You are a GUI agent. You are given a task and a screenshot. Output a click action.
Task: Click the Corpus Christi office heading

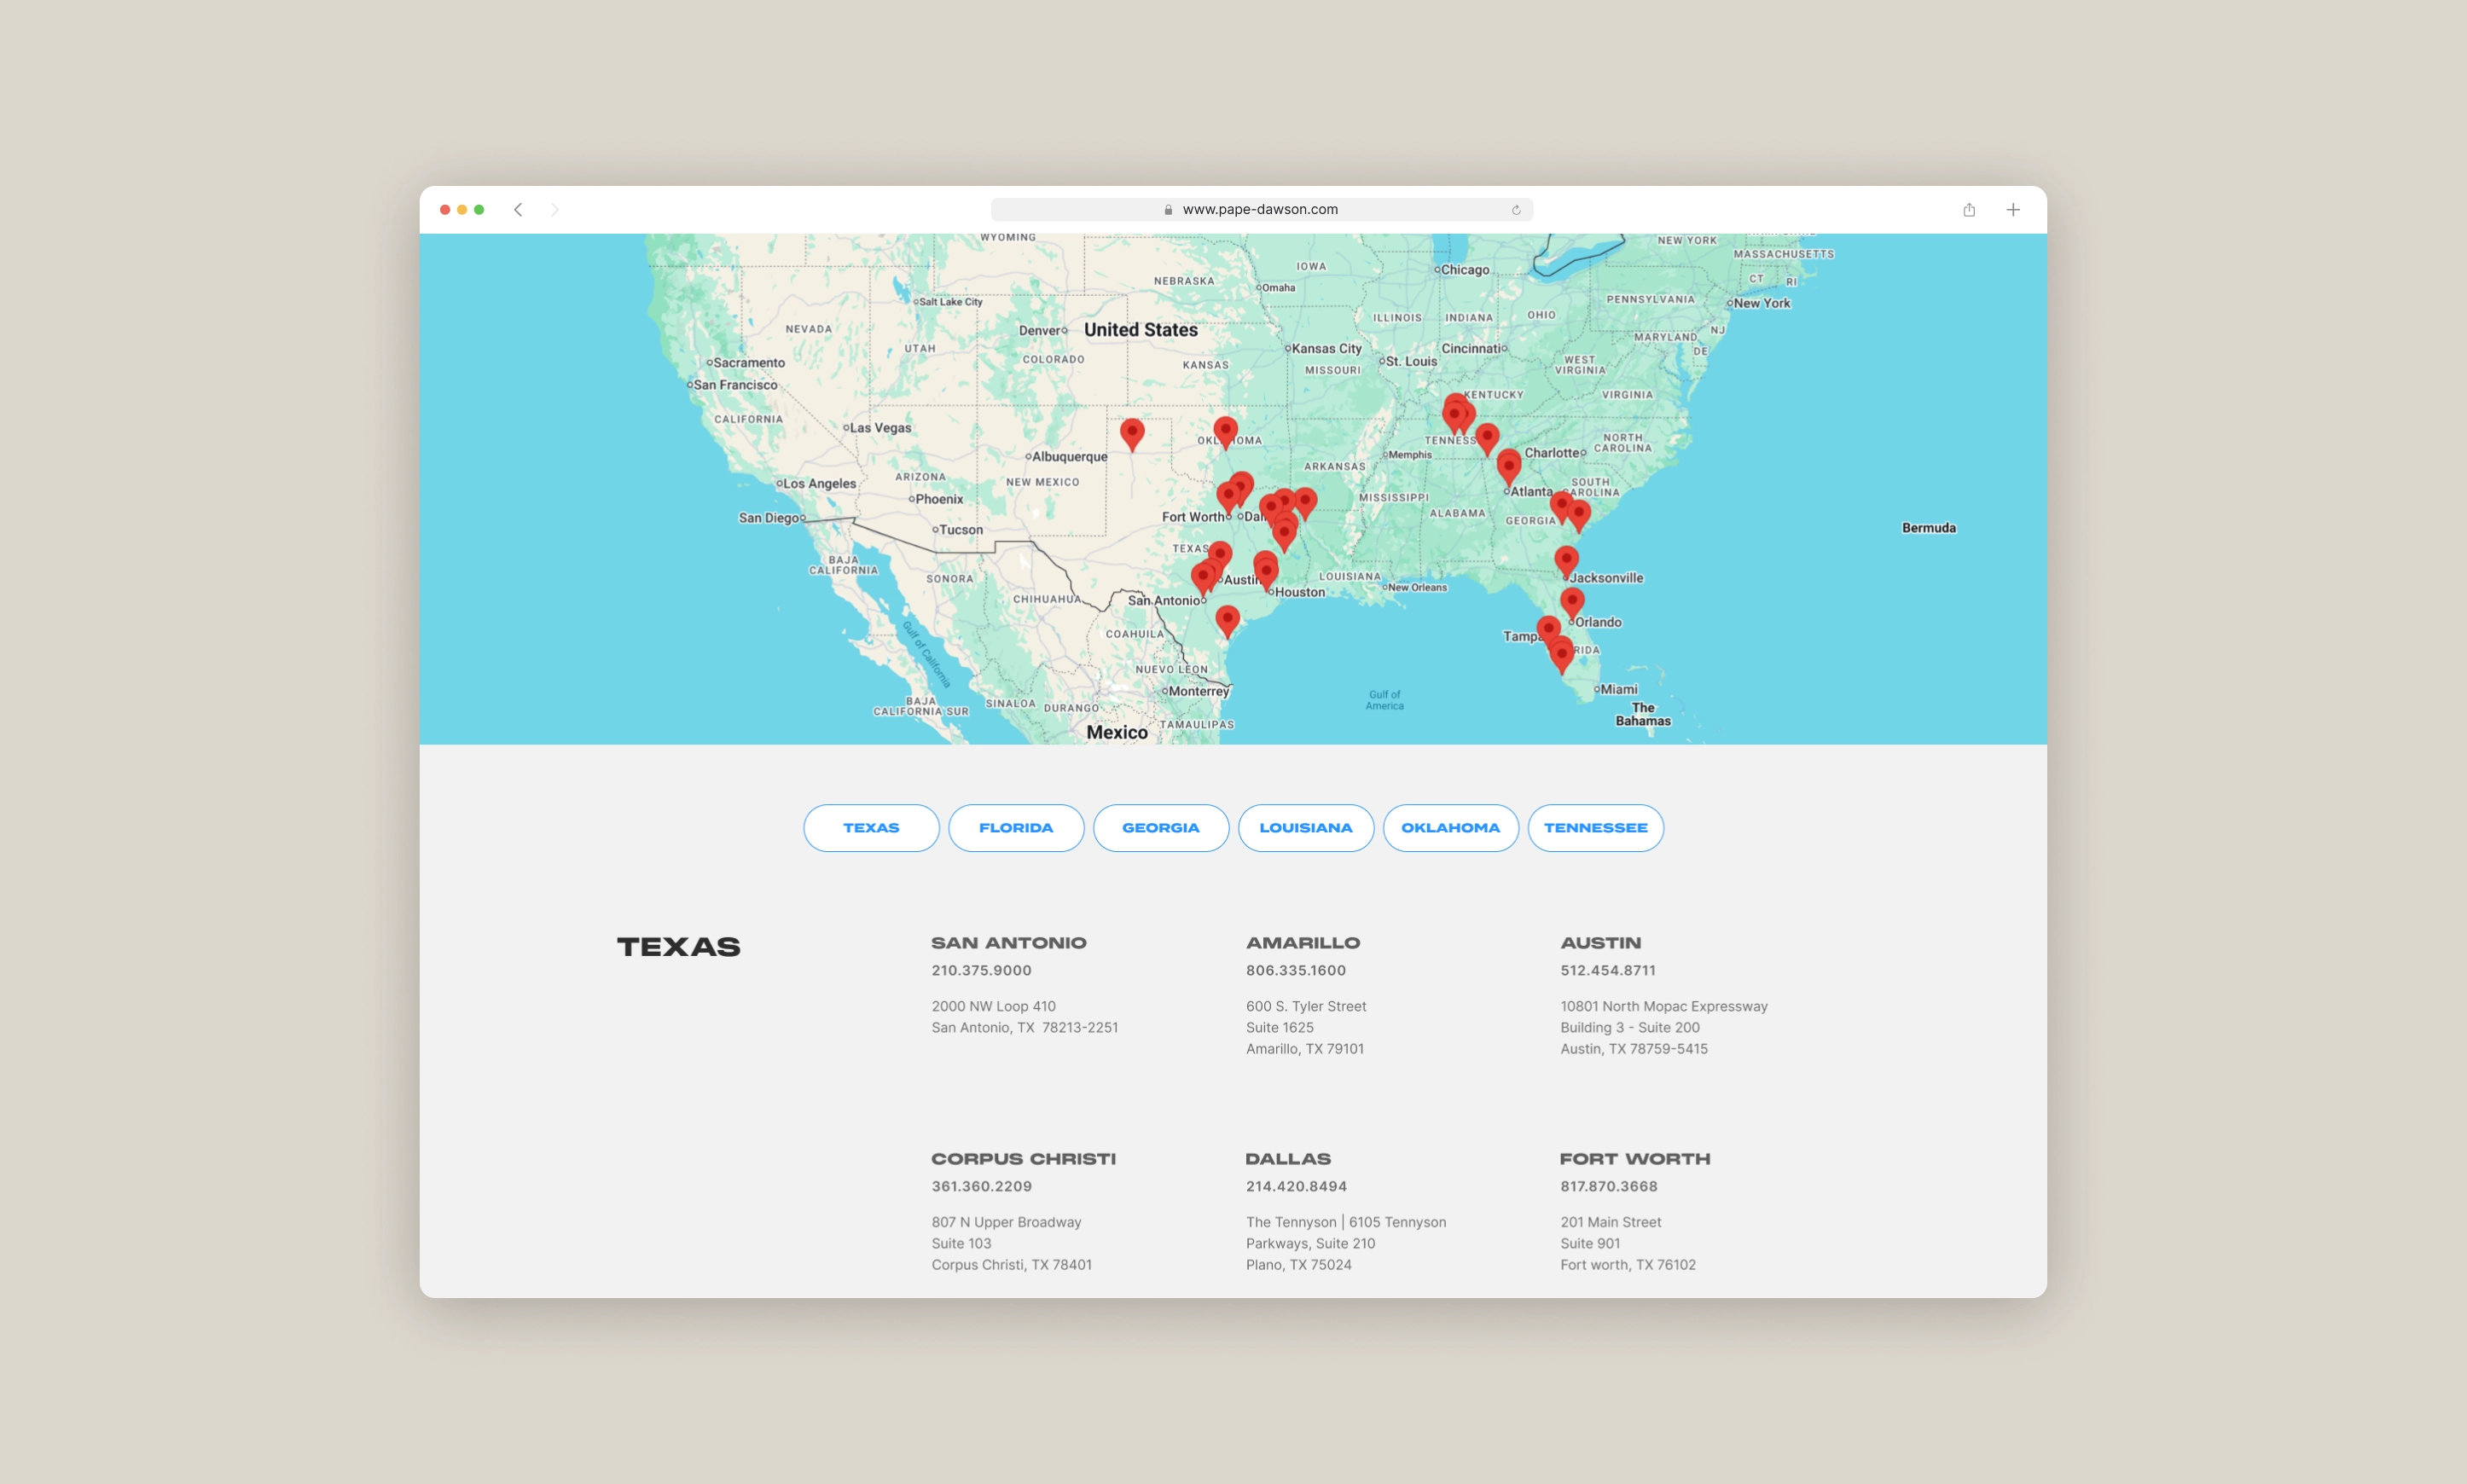coord(1024,1159)
